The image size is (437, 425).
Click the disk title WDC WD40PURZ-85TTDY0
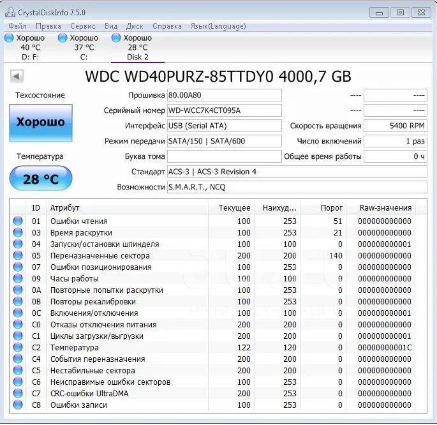point(179,77)
